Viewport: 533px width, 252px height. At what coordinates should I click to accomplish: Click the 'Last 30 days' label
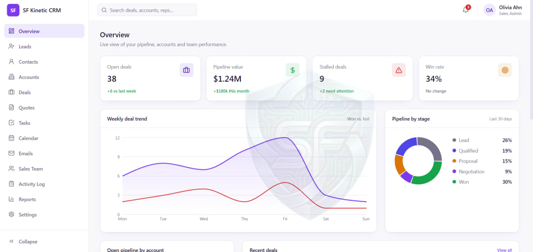pos(501,119)
